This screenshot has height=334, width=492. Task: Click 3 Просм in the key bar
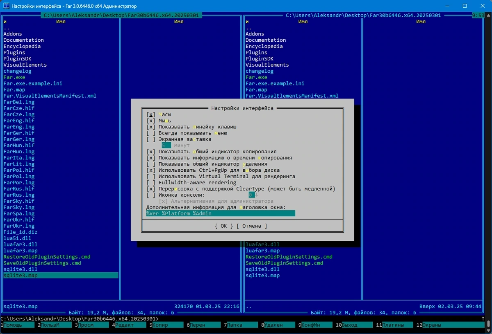click(x=92, y=325)
